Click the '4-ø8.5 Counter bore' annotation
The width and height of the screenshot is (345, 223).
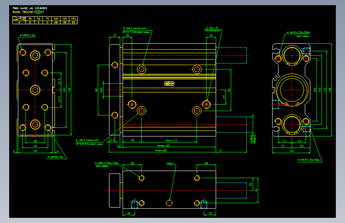tap(88, 140)
